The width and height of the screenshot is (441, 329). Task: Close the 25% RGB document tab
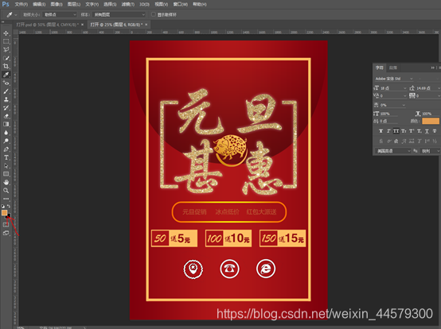[146, 25]
